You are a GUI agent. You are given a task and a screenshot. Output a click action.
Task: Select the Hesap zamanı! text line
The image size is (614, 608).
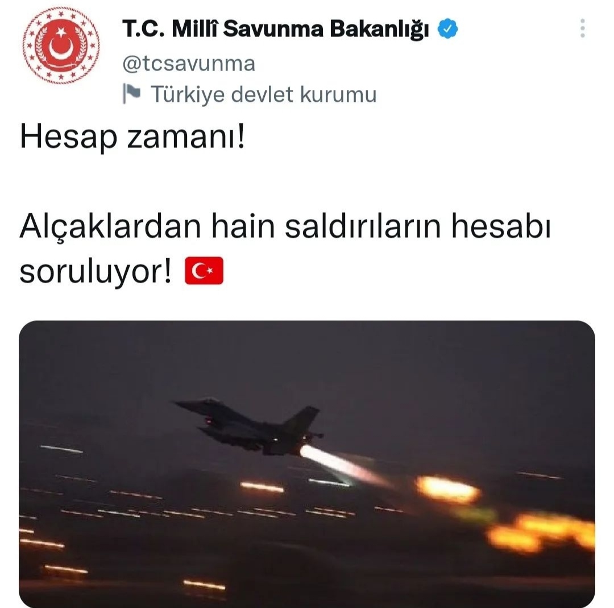point(132,137)
